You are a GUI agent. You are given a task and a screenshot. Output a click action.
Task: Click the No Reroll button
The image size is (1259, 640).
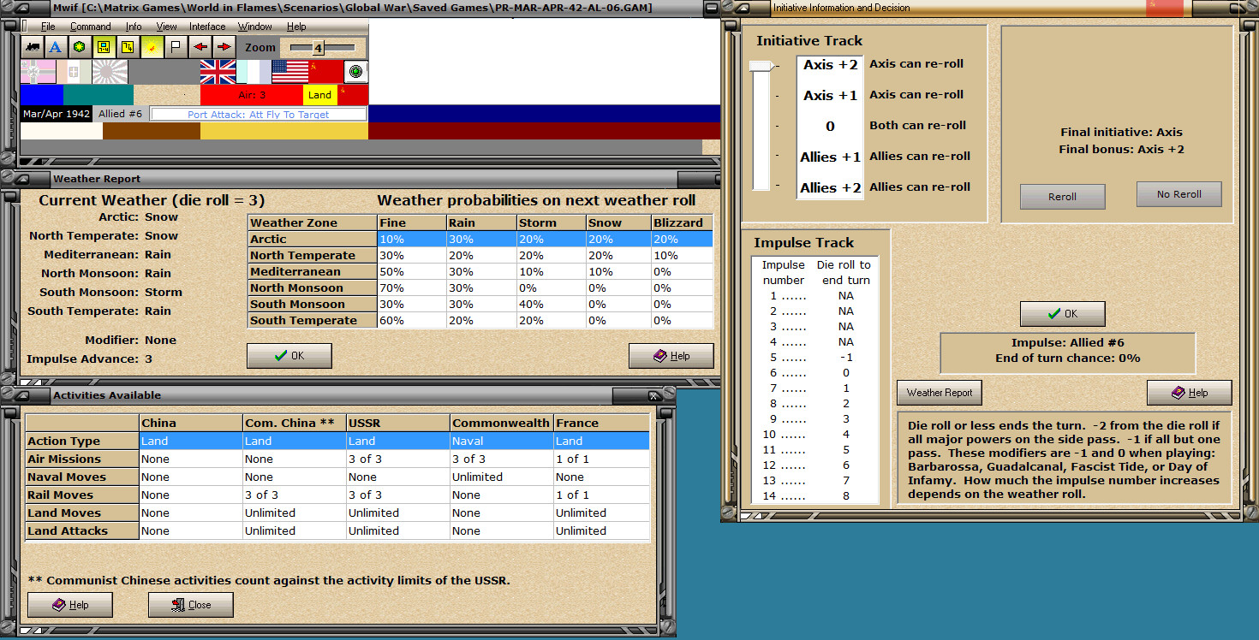[1178, 194]
